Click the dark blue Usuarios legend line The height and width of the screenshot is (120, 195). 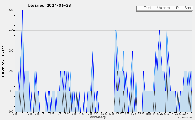pos(154,8)
